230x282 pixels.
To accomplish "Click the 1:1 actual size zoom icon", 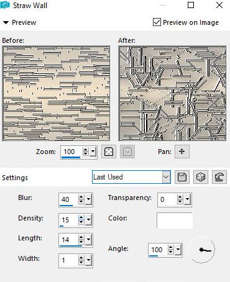I will pos(127,152).
